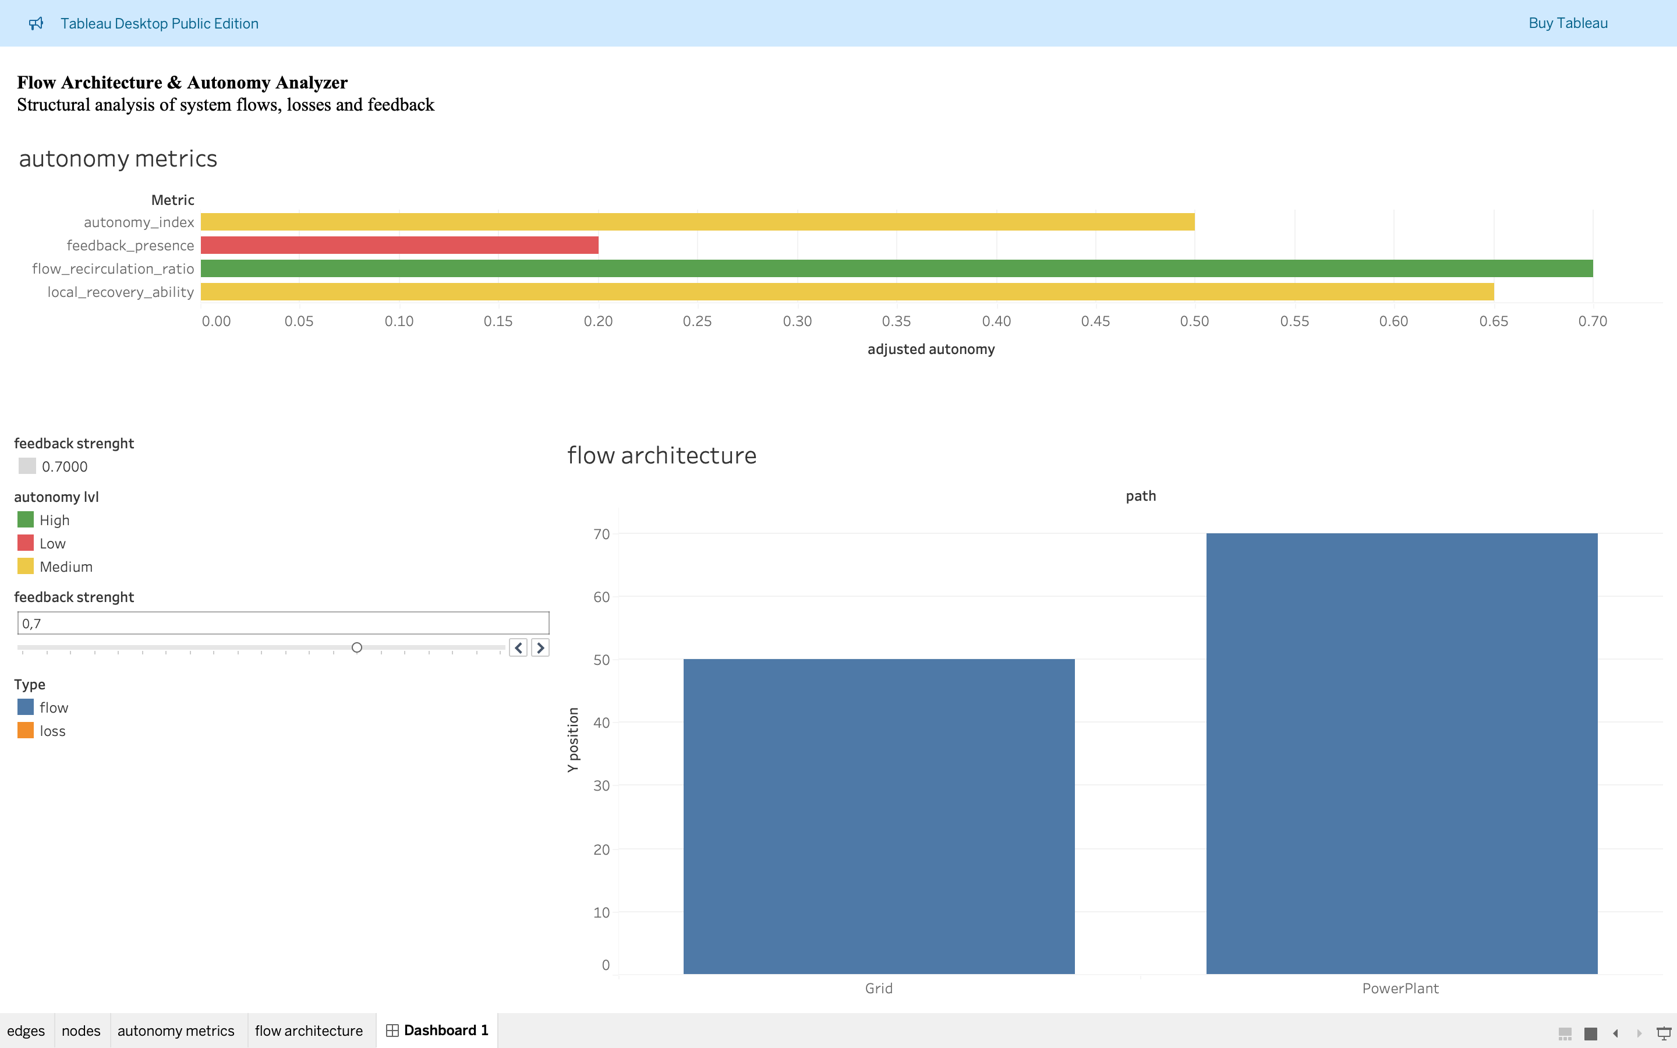Click the dashboard grid icon on the Dashboard 1 tab
This screenshot has height=1048, width=1677.
coord(392,1031)
